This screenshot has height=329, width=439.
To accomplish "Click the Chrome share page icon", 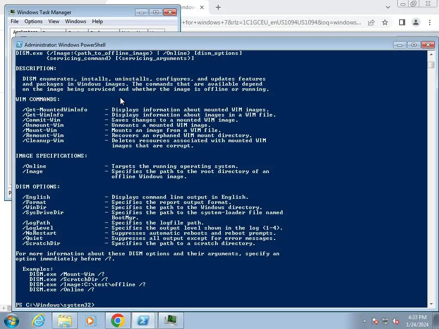I will (x=371, y=22).
